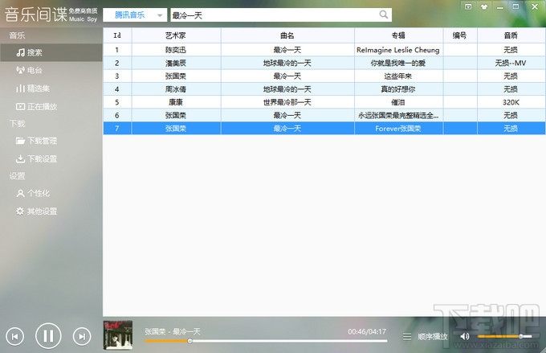546x353 pixels.
Task: Open the 精选集 collections section
Action: click(x=33, y=88)
